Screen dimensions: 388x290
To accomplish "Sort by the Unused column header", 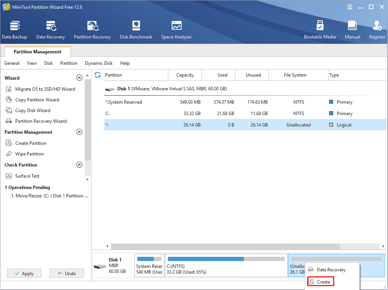I will point(252,75).
